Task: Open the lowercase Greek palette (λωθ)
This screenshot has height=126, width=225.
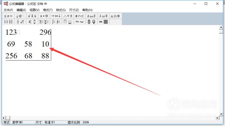Action: click(x=103, y=16)
